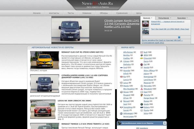Open the Cadillac brand link
The image size is (194, 129).
coord(126,58)
